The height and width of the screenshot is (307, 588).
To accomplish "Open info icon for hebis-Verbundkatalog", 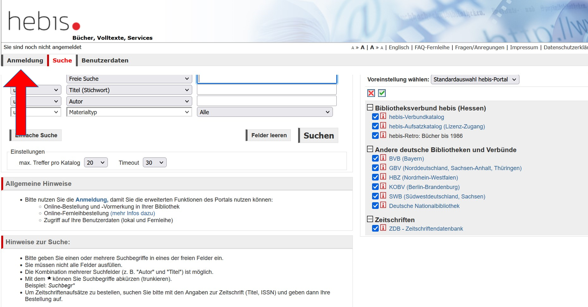I will coord(383,116).
